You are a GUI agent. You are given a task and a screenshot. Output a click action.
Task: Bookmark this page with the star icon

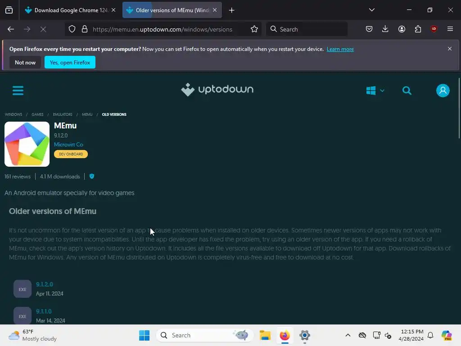[254, 29]
